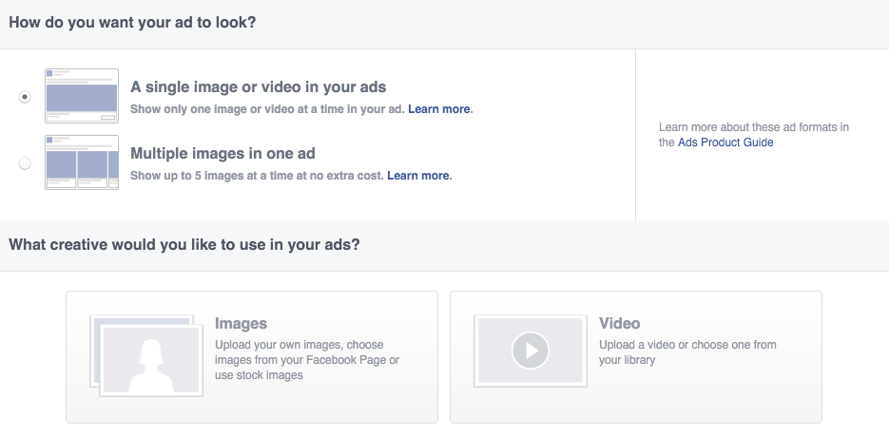Click the play icon on Video card
The width and height of the screenshot is (889, 436).
pos(531,351)
